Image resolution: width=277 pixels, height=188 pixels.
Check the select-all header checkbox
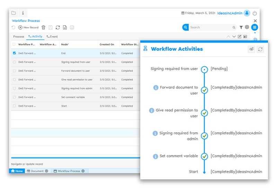[x=14, y=44]
